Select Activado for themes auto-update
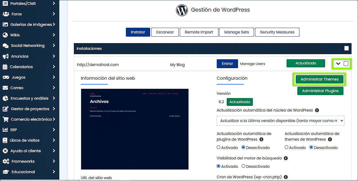The height and width of the screenshot is (181, 358). [287, 147]
